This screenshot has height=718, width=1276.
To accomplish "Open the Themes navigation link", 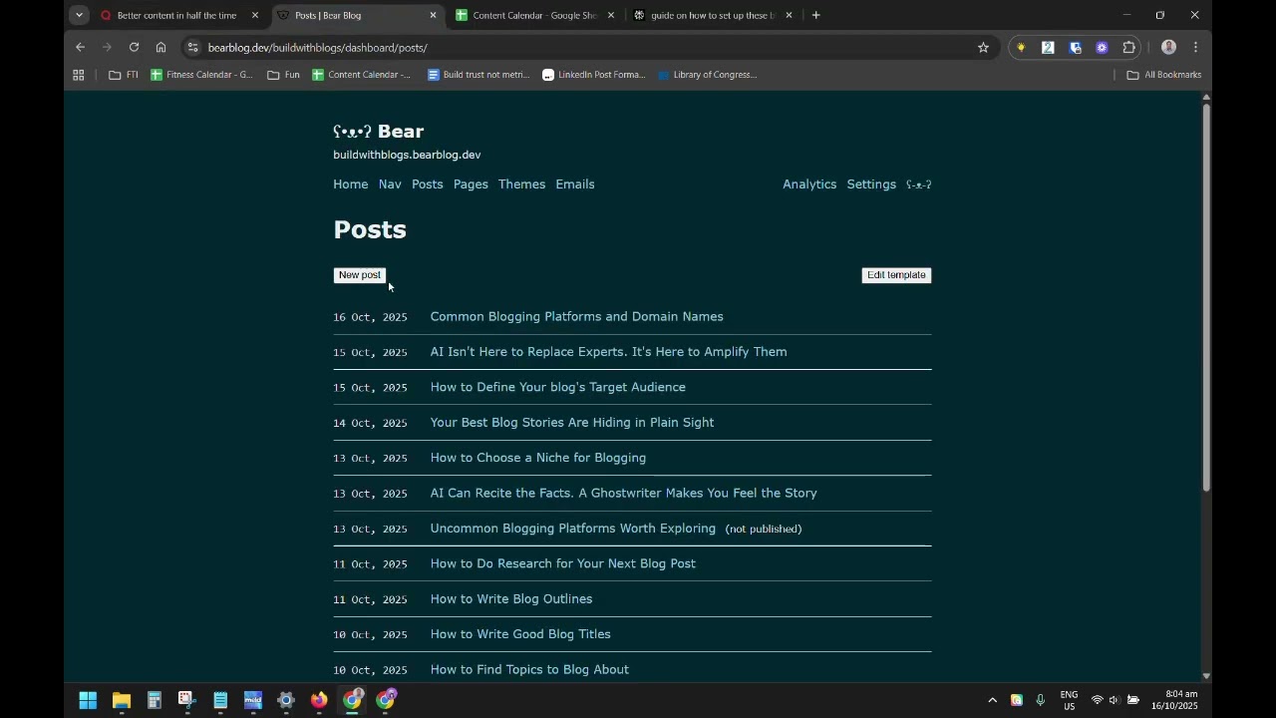I will coord(521,184).
